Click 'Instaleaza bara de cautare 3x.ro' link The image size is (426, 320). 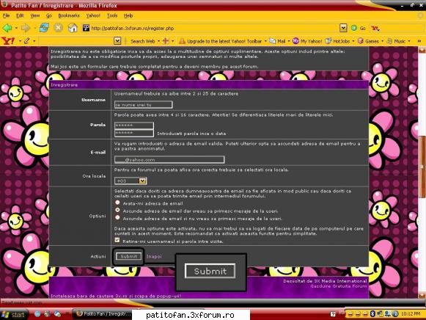click(116, 296)
